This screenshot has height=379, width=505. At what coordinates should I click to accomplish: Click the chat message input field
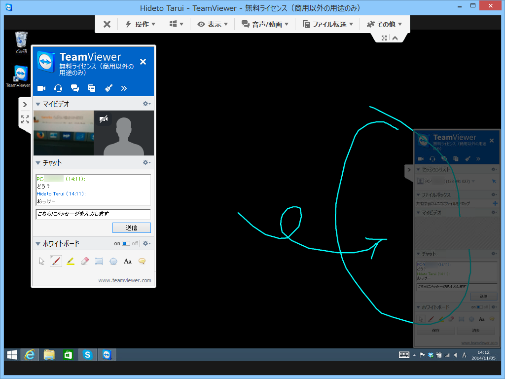(x=93, y=214)
